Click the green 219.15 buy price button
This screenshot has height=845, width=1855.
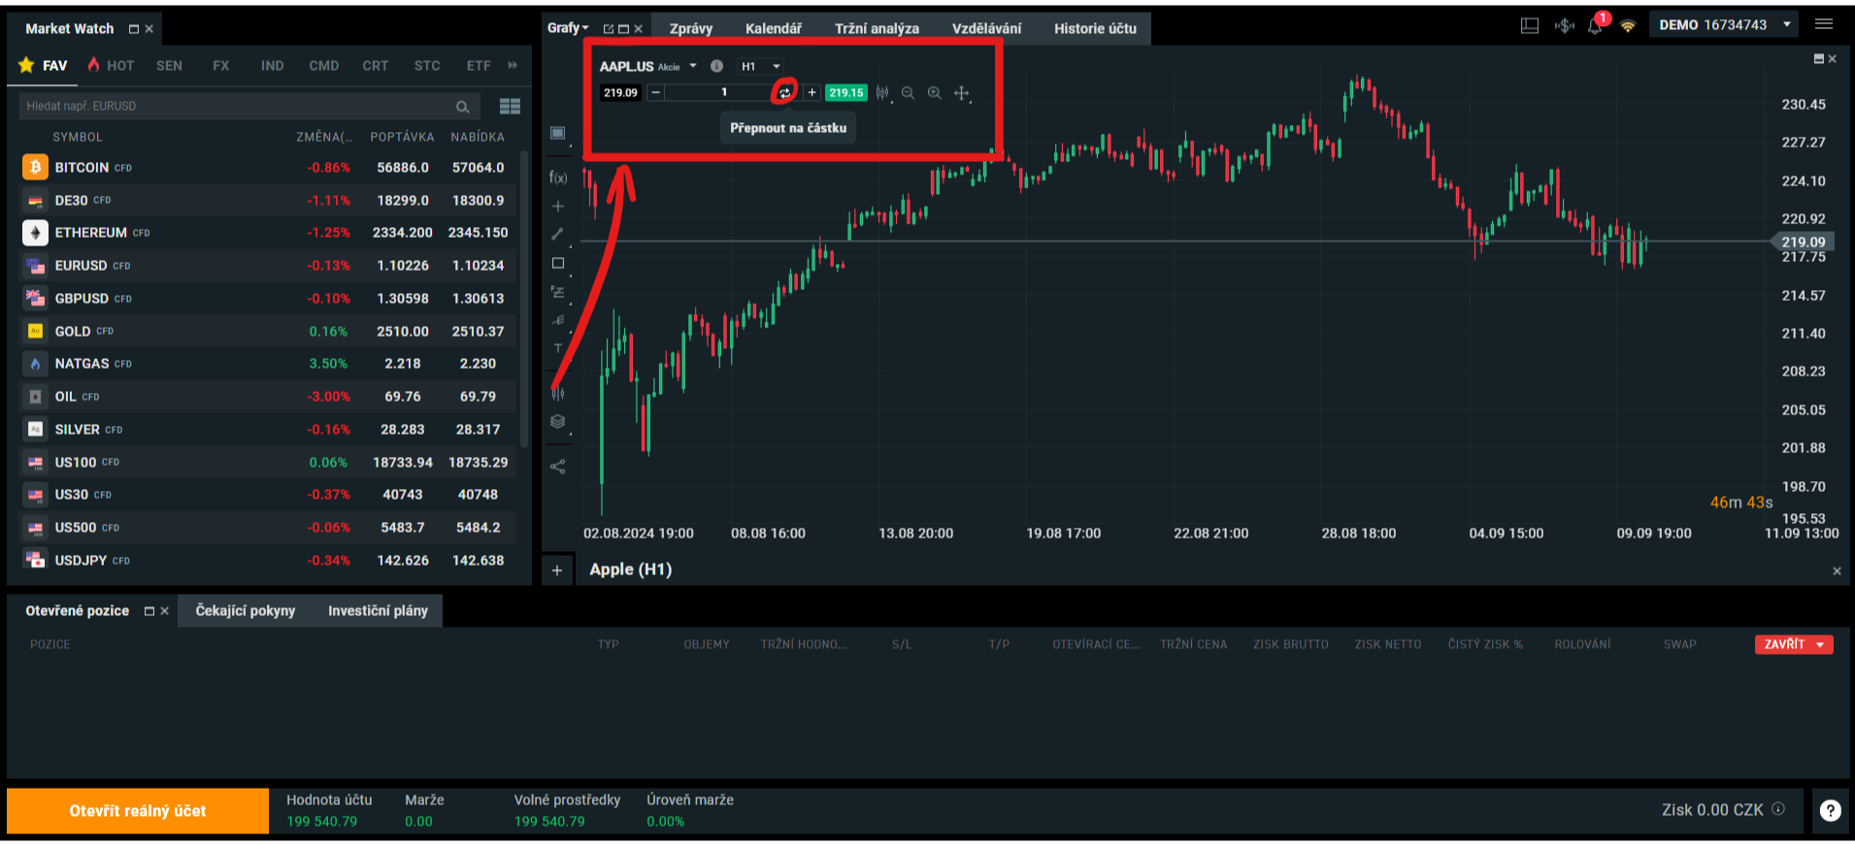coord(845,93)
